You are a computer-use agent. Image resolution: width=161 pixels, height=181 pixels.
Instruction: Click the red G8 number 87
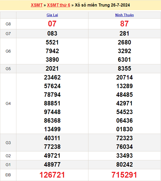click(x=124, y=24)
